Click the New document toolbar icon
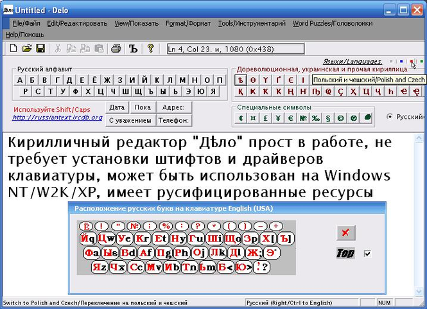 [13, 49]
